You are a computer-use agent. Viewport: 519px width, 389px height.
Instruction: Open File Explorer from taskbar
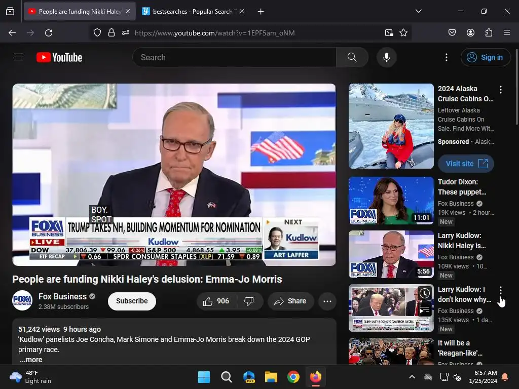pyautogui.click(x=271, y=377)
